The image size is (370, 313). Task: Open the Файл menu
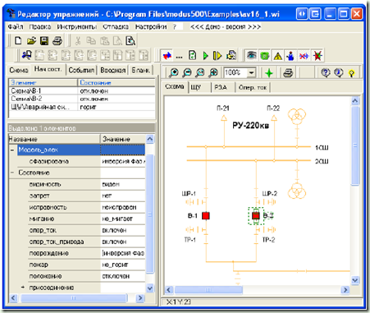coord(16,26)
